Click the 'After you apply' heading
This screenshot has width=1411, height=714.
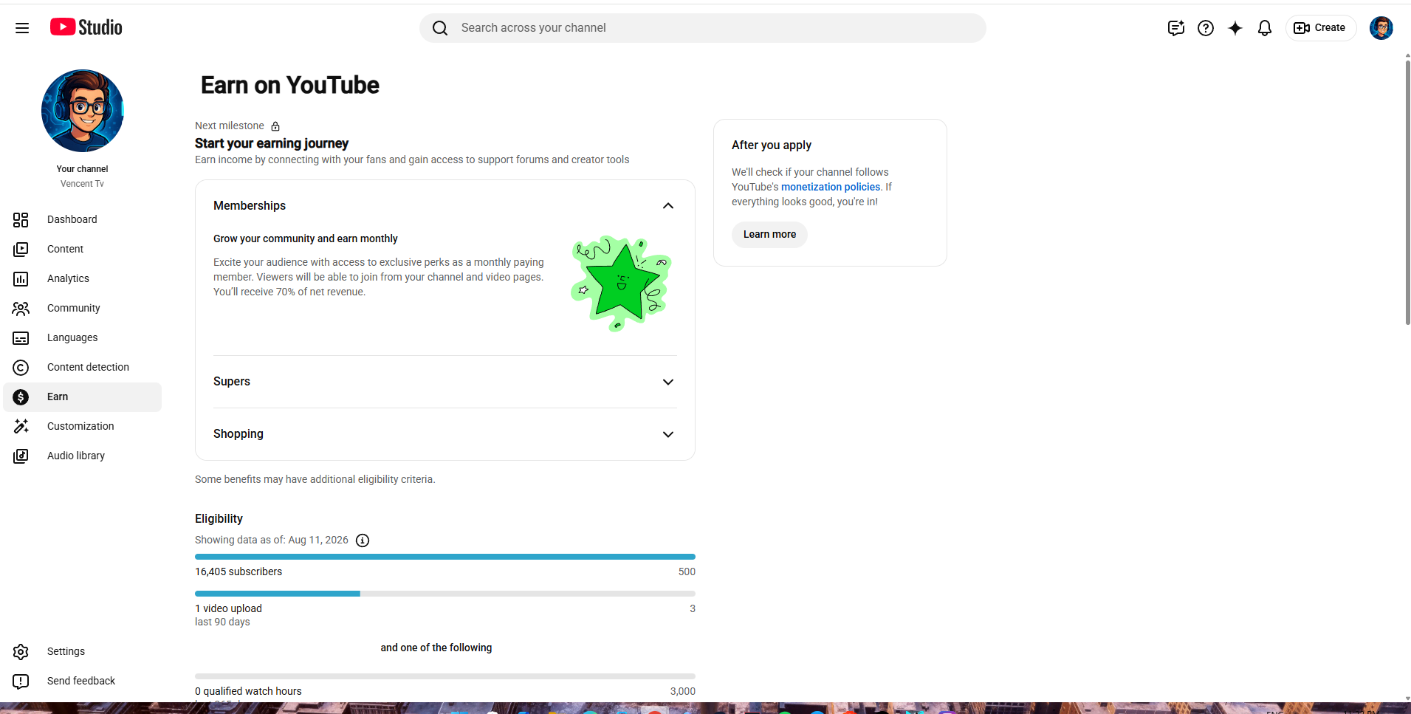tap(772, 145)
